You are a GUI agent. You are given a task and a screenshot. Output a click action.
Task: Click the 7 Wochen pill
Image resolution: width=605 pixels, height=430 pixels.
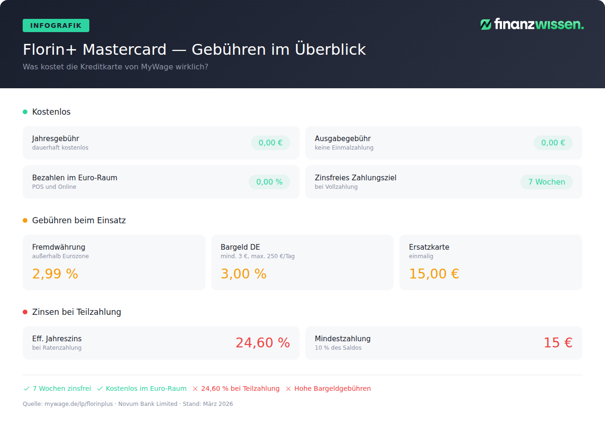coord(546,182)
